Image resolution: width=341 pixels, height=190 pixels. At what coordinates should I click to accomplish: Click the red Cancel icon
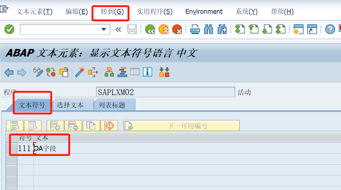[x=177, y=29]
